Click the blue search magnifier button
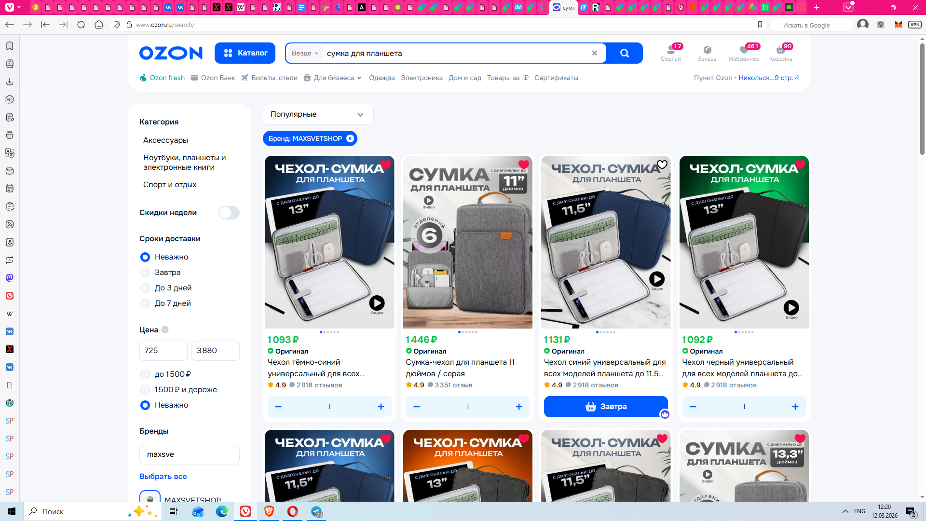 pos(624,53)
